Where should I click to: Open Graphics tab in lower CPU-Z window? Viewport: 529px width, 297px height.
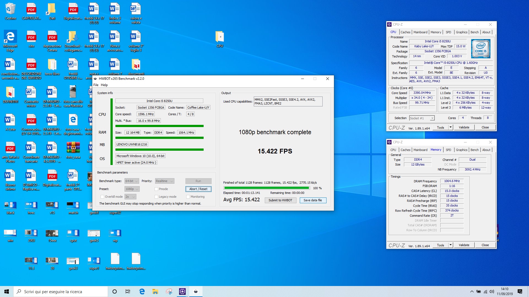coord(461,150)
